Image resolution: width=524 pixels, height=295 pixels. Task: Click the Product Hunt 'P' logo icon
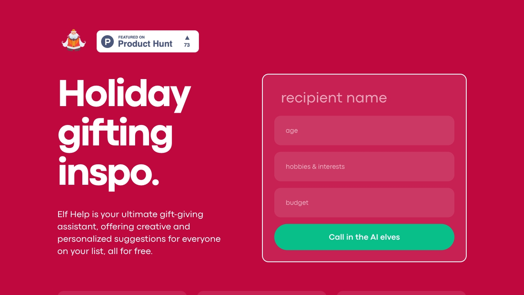tap(107, 41)
